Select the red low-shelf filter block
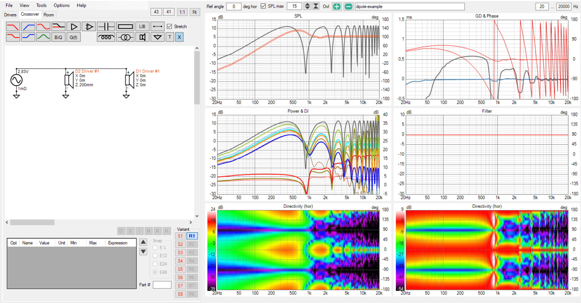Screen dimensions: 581x303 click(x=13, y=37)
